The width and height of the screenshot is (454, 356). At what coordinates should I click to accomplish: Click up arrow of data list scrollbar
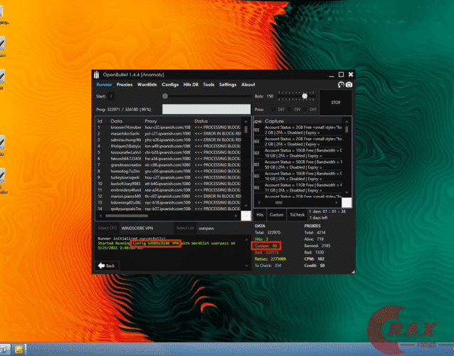coord(246,122)
